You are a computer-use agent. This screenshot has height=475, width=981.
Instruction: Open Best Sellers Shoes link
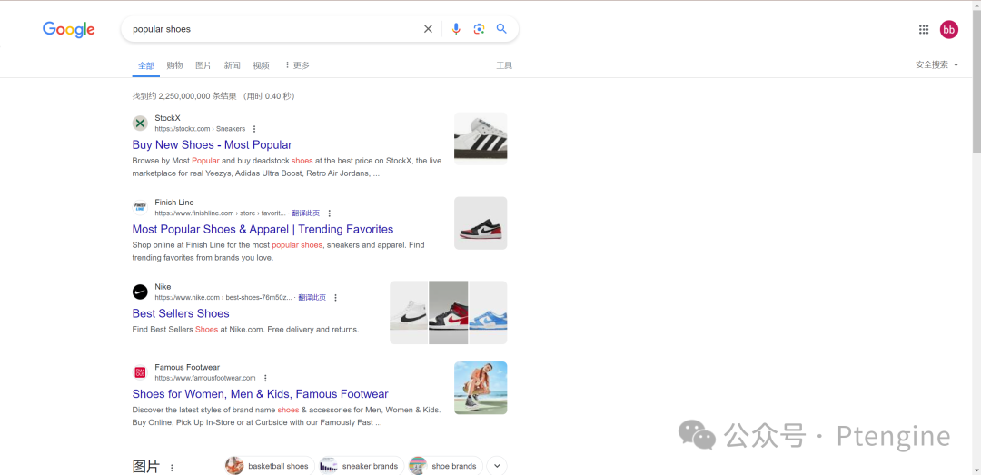coord(181,313)
